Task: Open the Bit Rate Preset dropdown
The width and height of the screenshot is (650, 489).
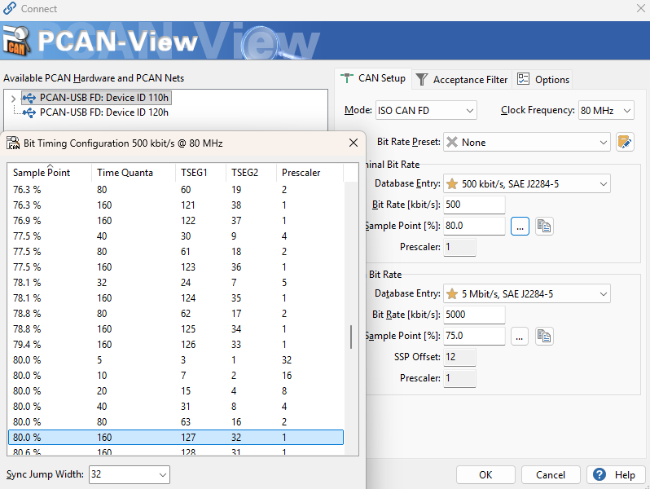Action: pos(526,142)
